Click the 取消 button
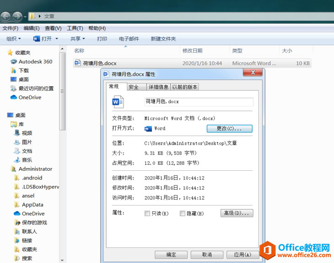This screenshot has width=334, height=263. (x=207, y=254)
